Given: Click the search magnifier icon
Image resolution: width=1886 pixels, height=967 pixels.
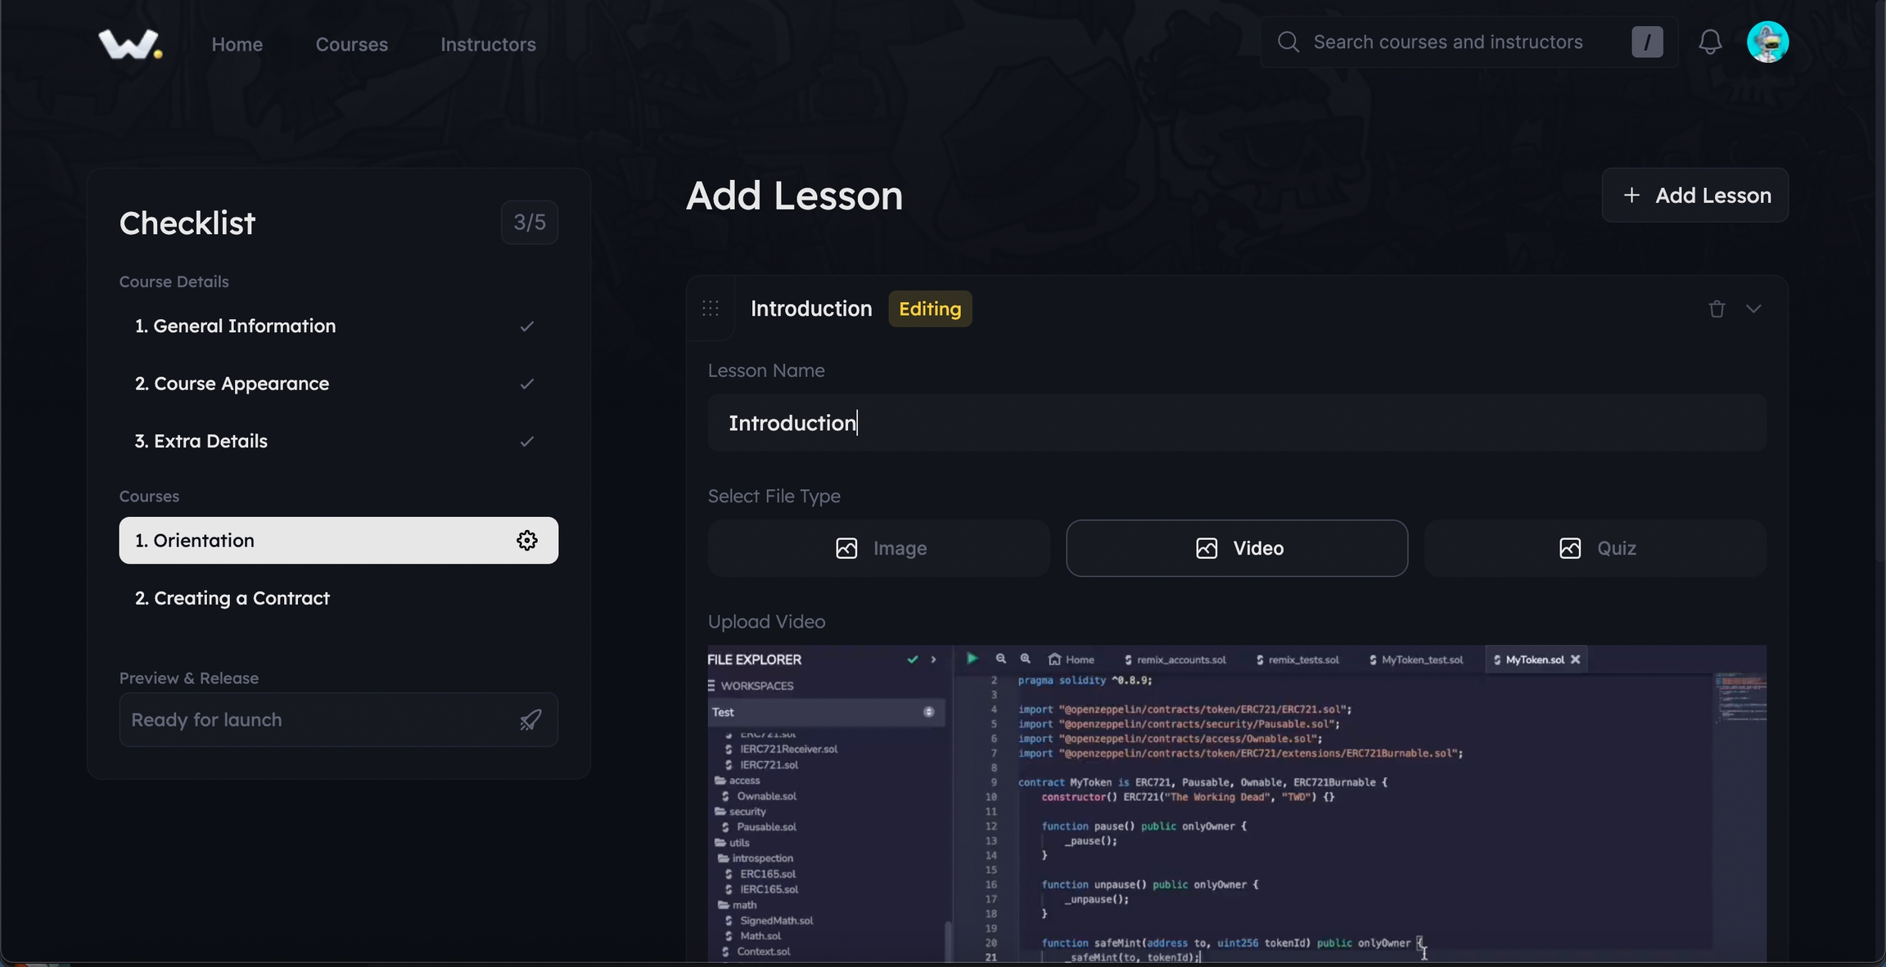Looking at the screenshot, I should [x=1288, y=42].
